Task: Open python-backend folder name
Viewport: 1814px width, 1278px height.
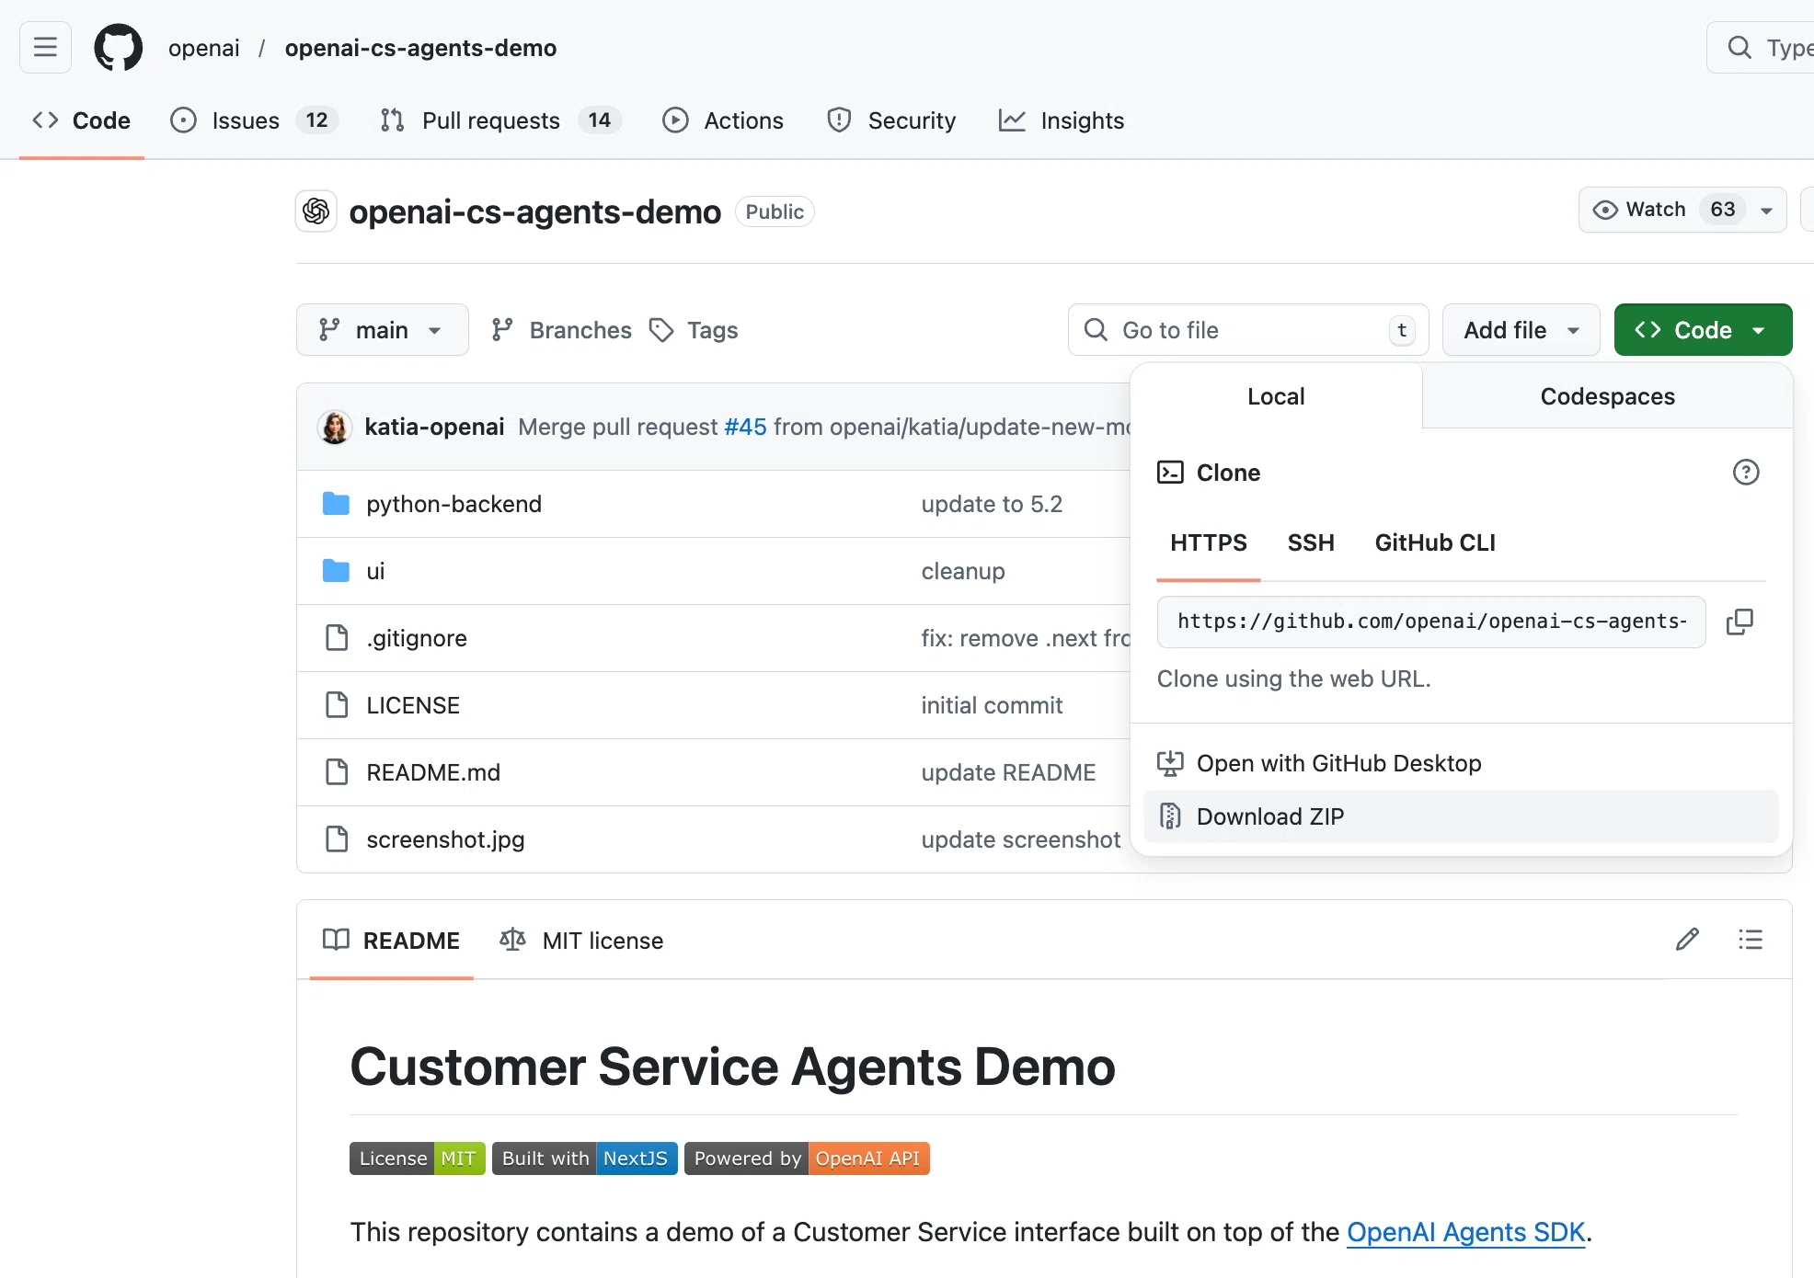Action: tap(453, 504)
